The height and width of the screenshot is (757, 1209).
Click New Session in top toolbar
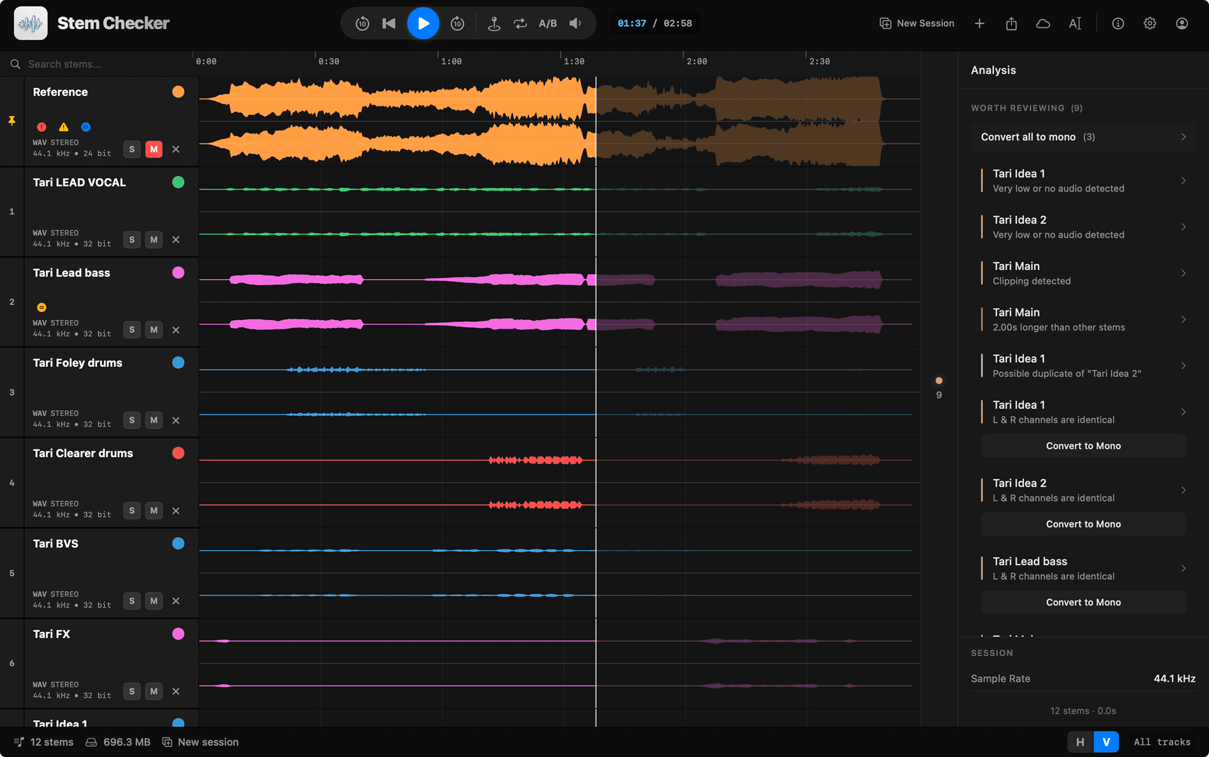tap(917, 23)
